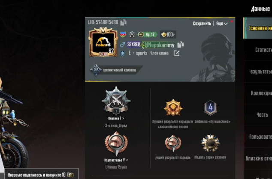The width and height of the screenshot is (272, 179).
Task: Expand Платина I rank details arrow
Action: 123,119
